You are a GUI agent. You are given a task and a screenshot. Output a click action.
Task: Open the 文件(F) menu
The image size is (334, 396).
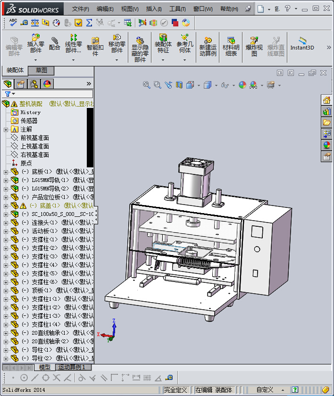(x=80, y=9)
